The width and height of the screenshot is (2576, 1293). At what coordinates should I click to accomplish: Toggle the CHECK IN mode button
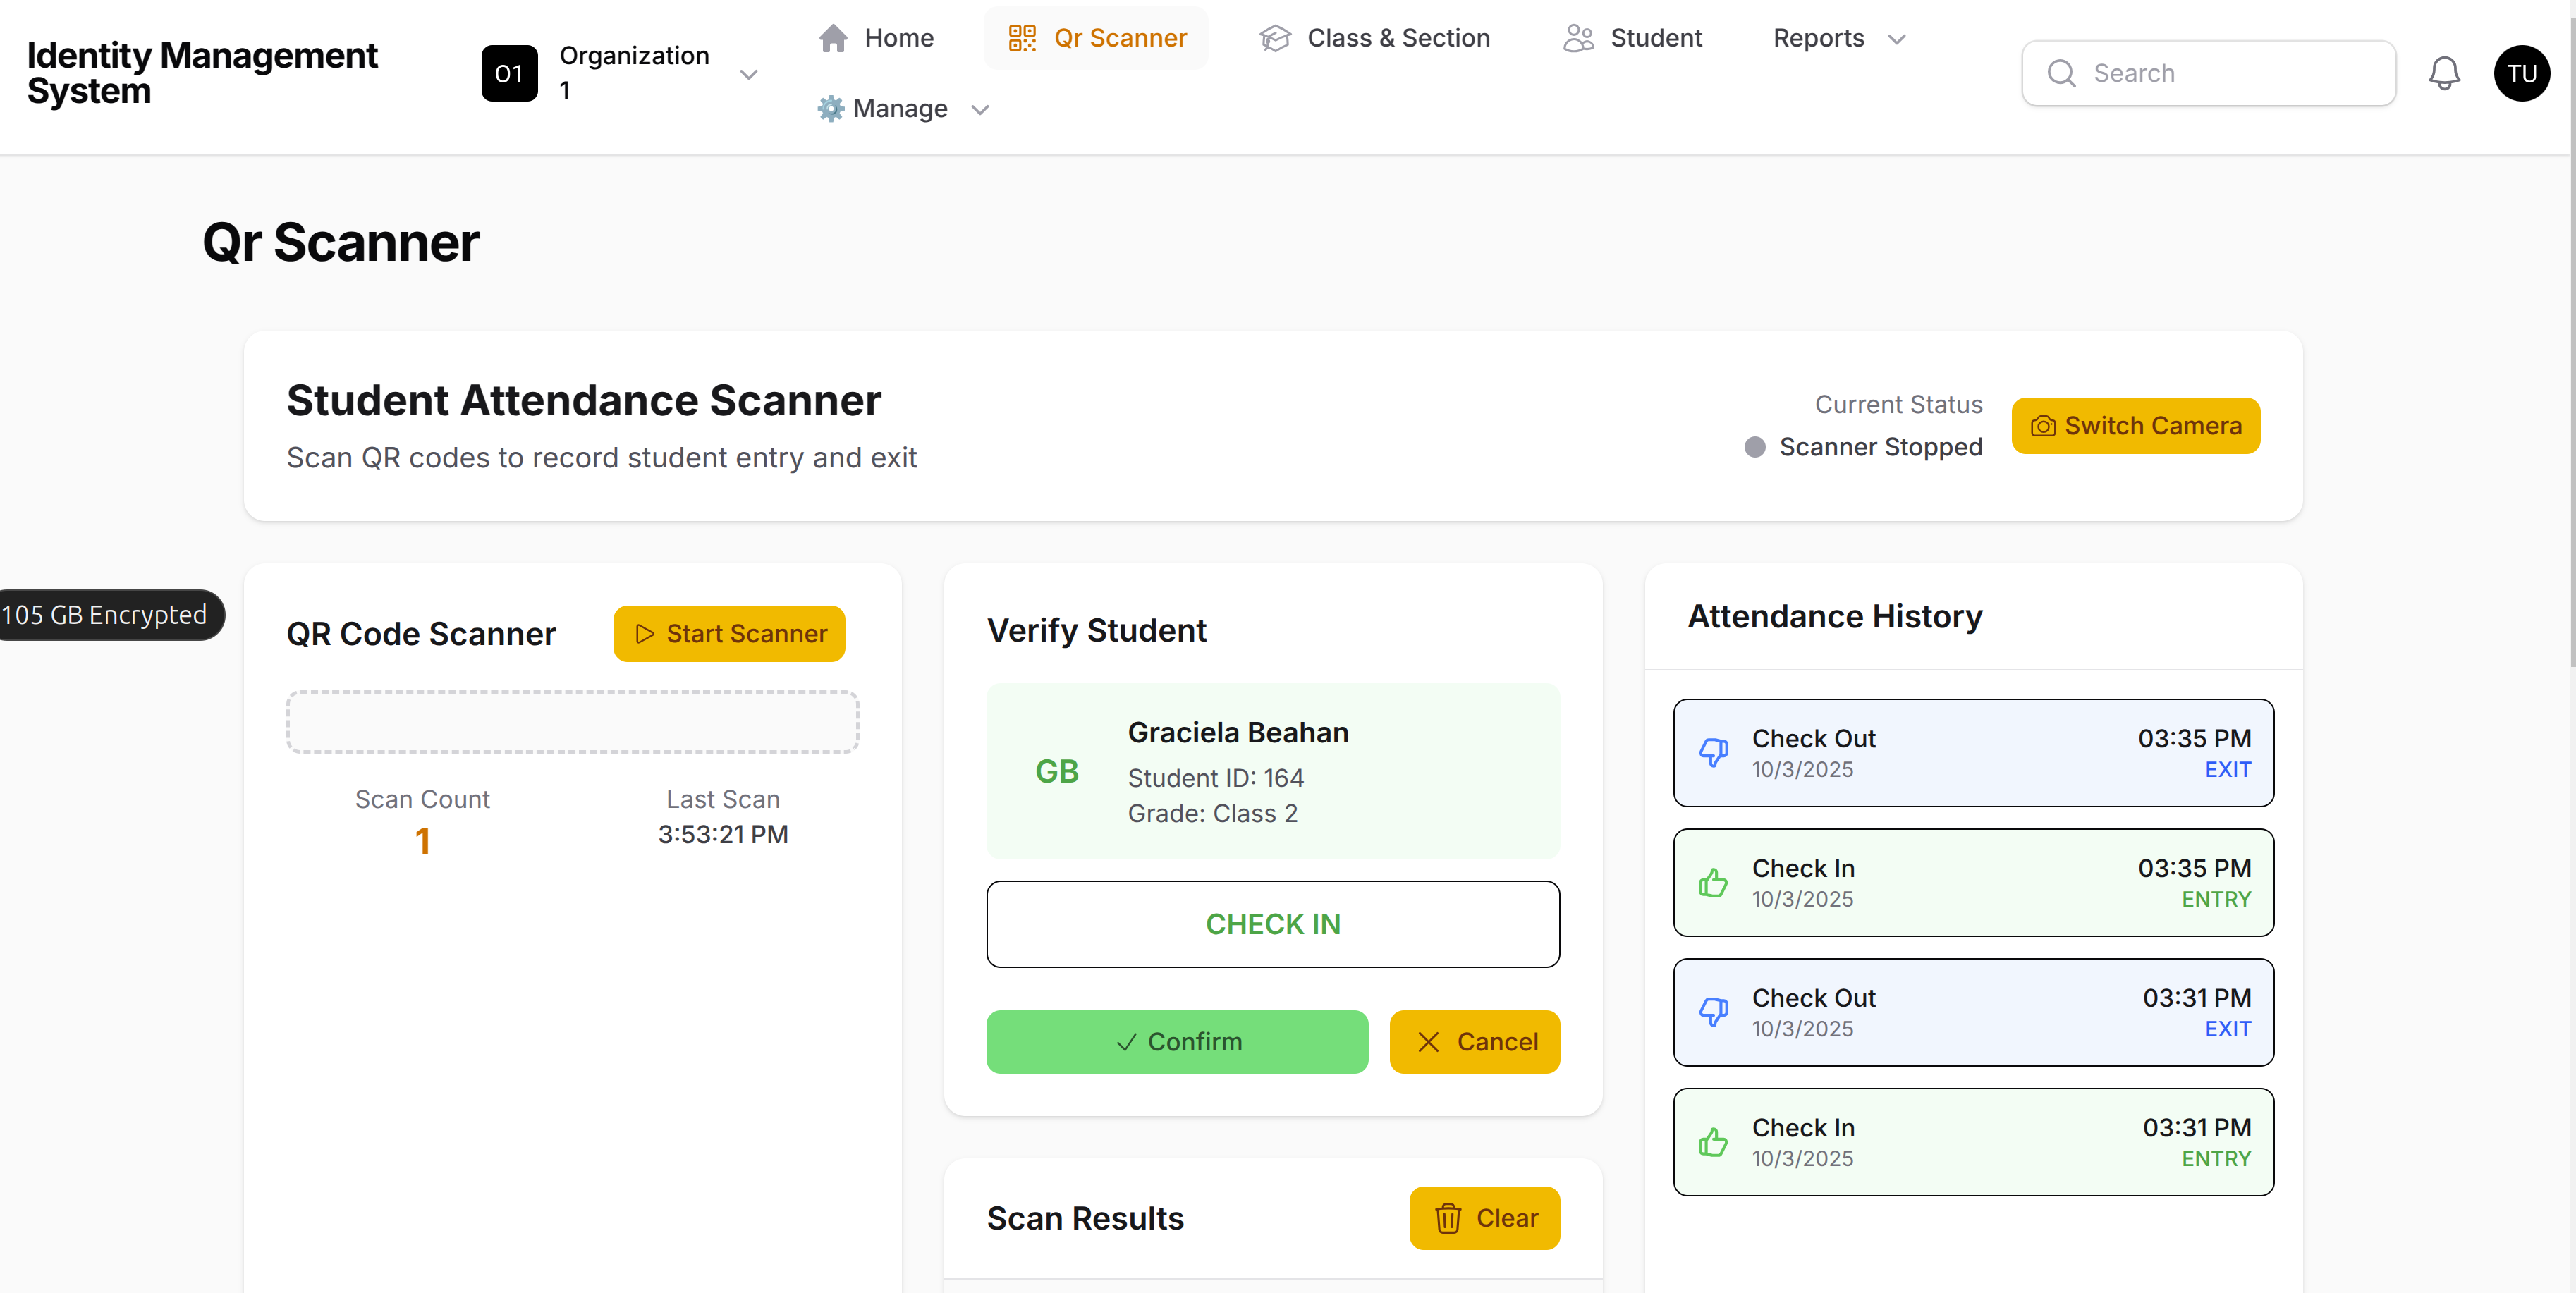point(1272,923)
